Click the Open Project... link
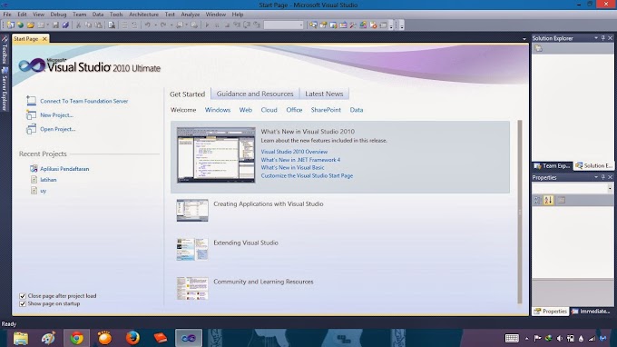The image size is (617, 347). point(57,129)
